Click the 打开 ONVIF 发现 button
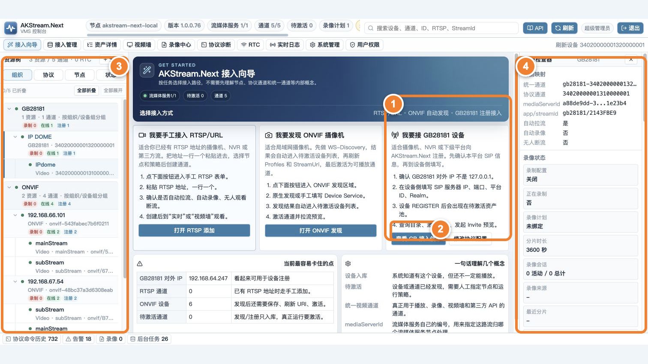648x364 pixels. point(321,230)
